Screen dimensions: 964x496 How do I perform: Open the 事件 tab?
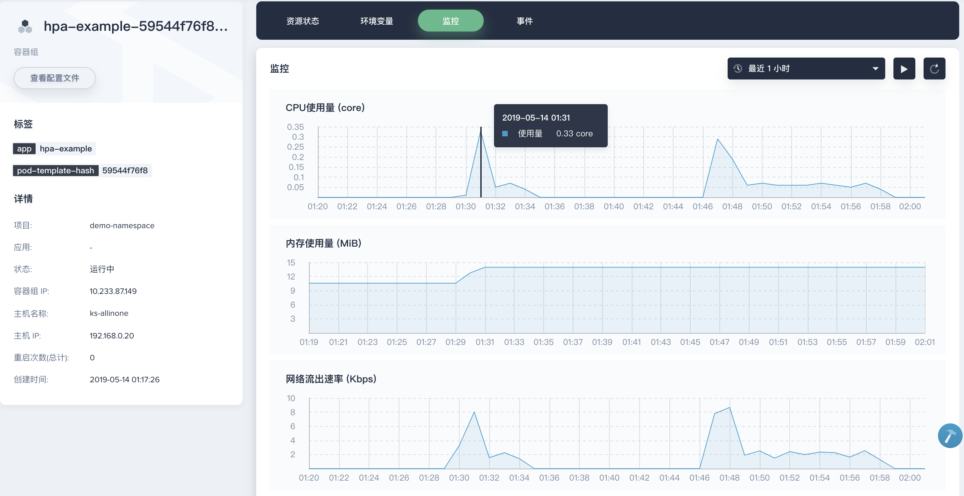(x=524, y=21)
